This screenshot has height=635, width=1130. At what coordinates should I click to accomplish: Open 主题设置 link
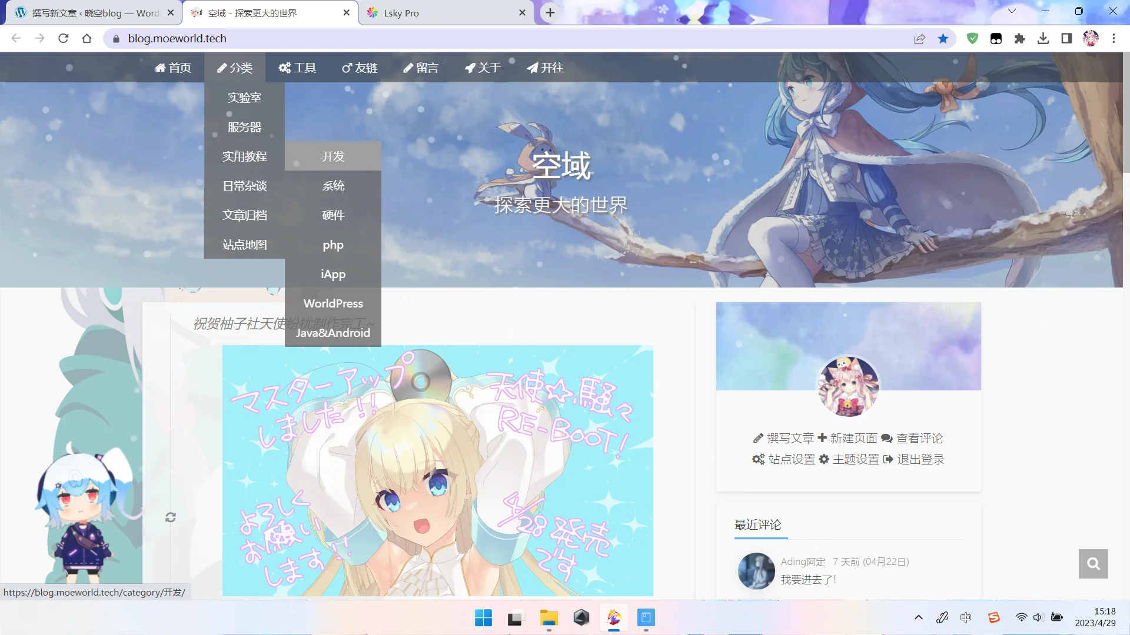(849, 459)
